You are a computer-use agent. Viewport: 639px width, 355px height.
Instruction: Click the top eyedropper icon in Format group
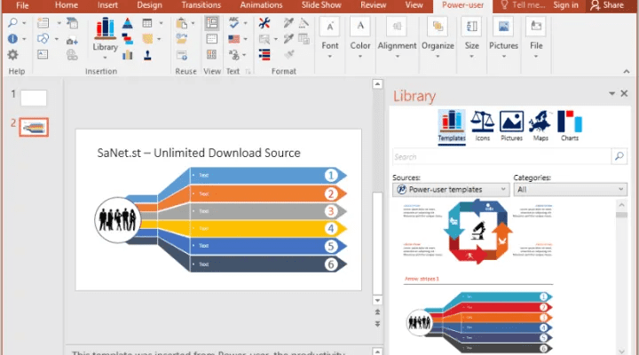point(288,23)
